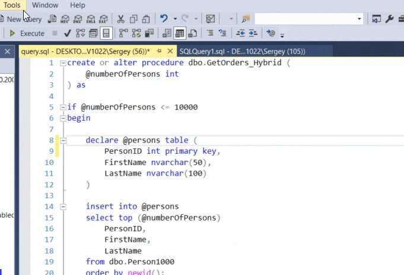Toggle IntelliSense Enabled
The height and width of the screenshot is (275, 404).
click(x=106, y=33)
